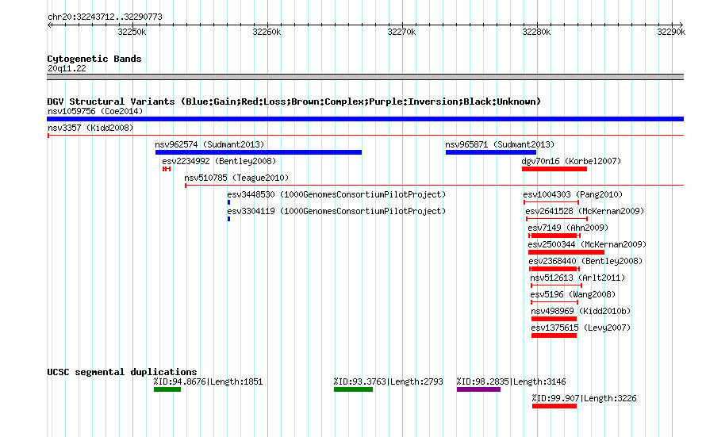Select the green bar under Length:1851

pos(167,389)
